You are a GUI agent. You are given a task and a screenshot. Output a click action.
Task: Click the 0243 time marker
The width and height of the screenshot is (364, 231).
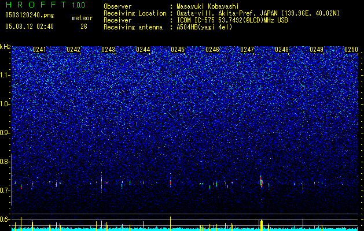(108, 50)
